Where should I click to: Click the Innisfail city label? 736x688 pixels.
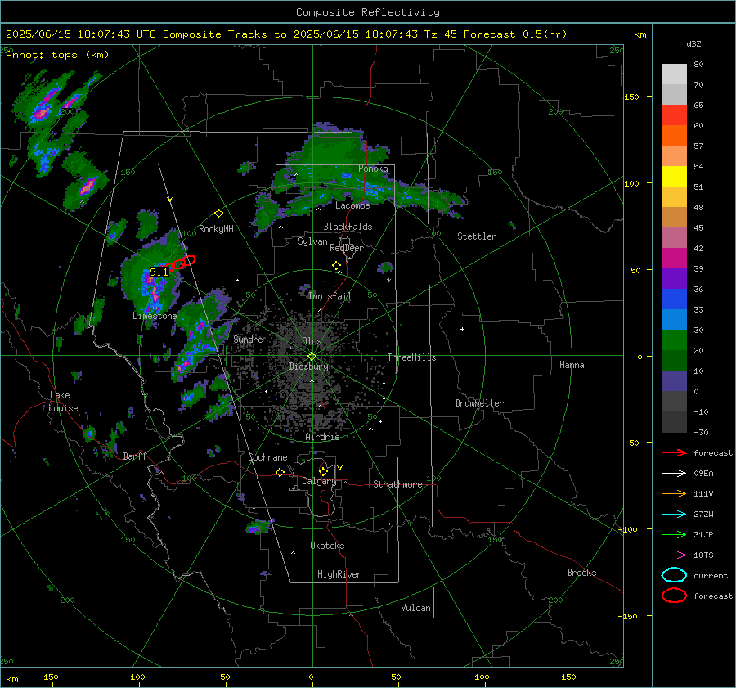coord(330,296)
